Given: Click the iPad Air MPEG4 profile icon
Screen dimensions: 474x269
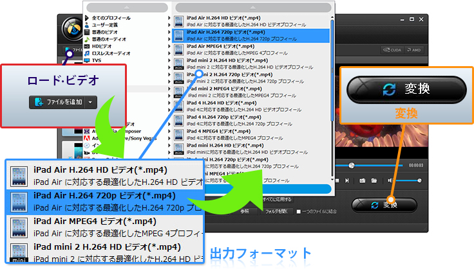Looking at the screenshot, I should click(178, 49).
